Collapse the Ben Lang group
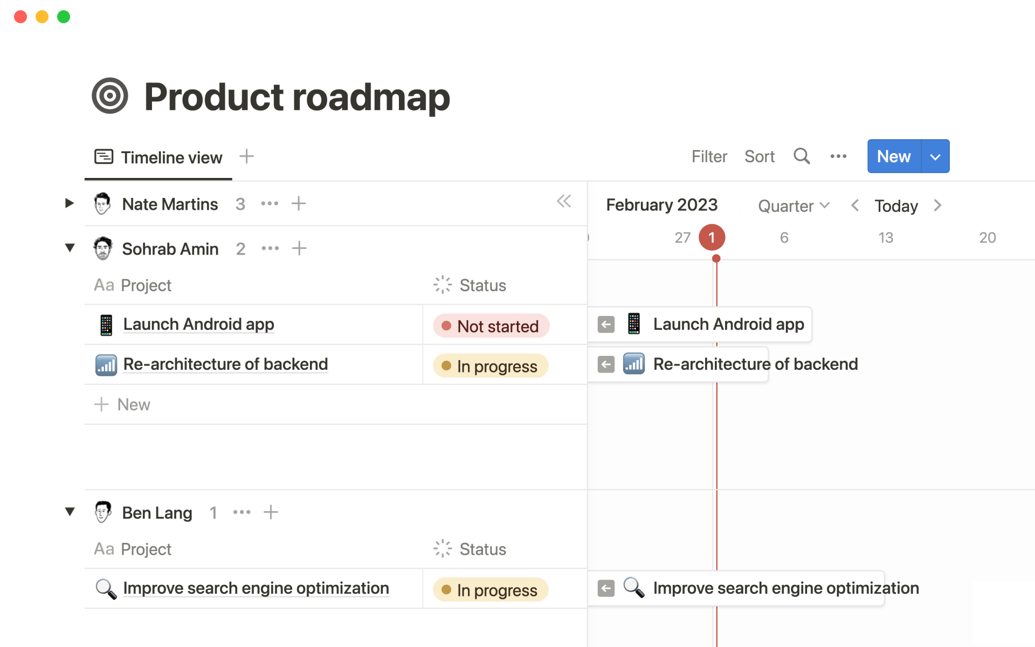Image resolution: width=1035 pixels, height=647 pixels. [x=70, y=512]
